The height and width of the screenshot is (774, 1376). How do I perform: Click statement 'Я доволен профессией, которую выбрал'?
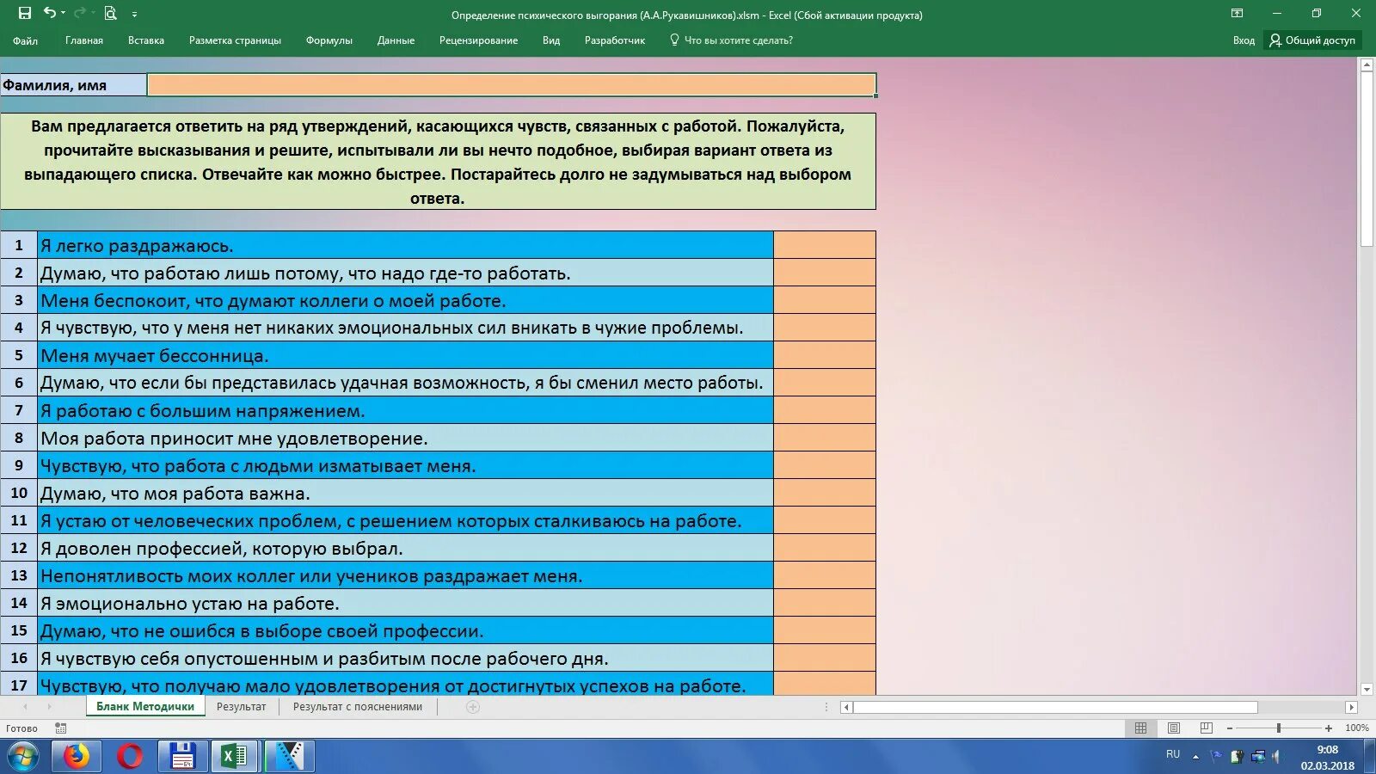click(x=405, y=548)
